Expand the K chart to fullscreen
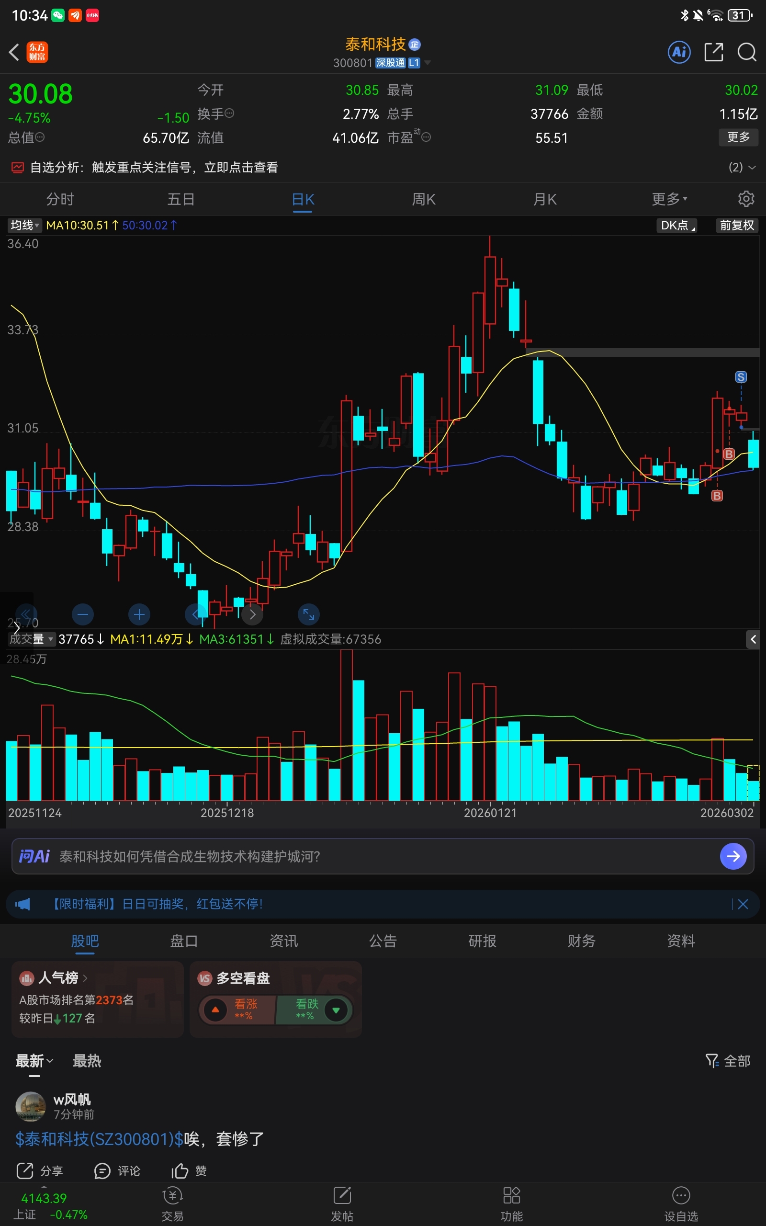This screenshot has width=766, height=1226. [x=308, y=614]
